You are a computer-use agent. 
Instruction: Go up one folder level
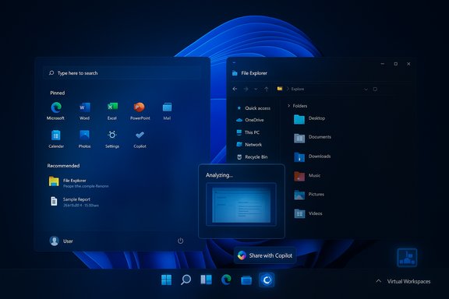pyautogui.click(x=267, y=89)
